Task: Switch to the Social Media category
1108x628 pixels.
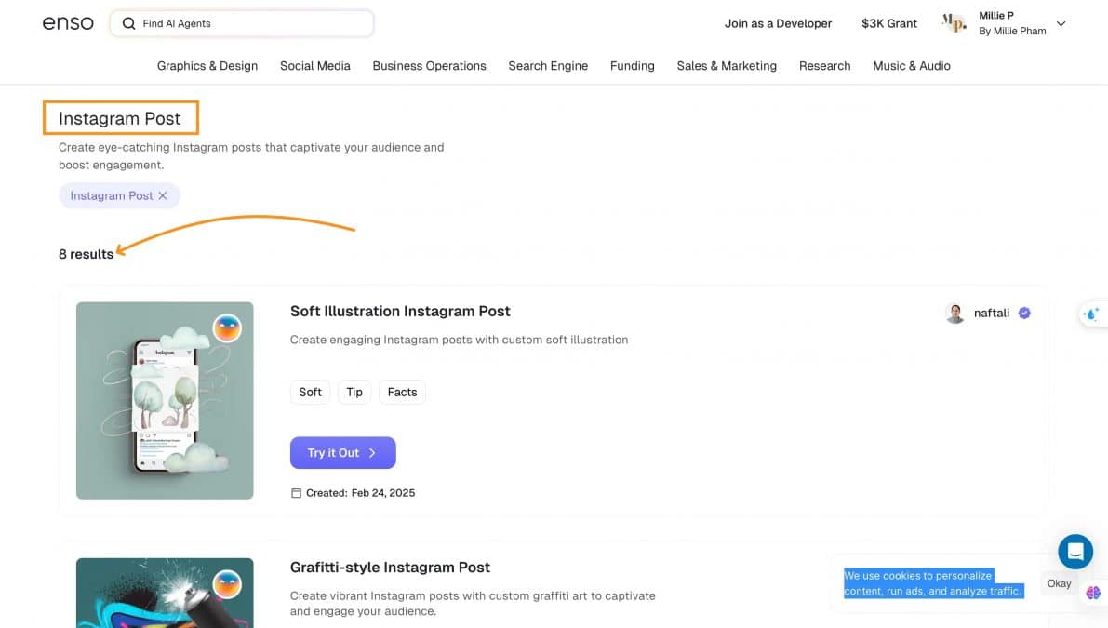Action: (314, 66)
